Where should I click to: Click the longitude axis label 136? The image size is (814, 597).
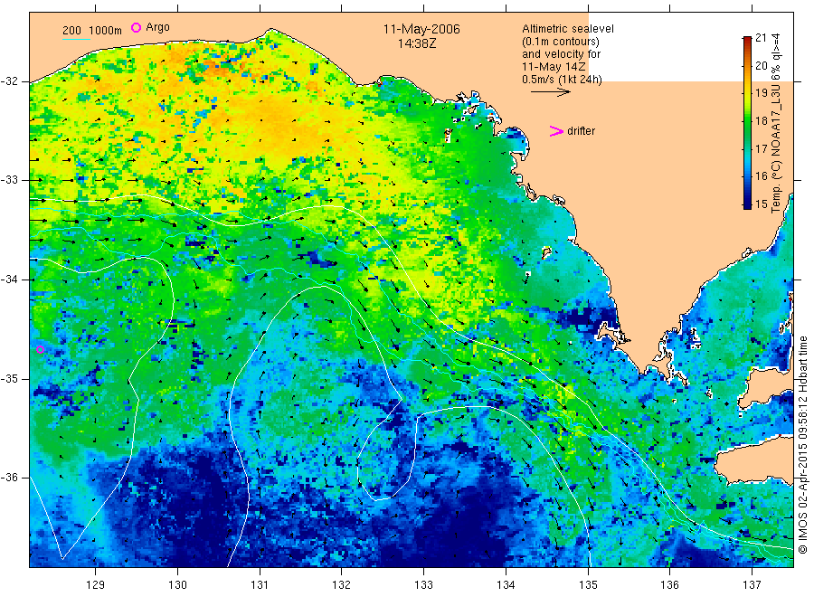coord(669,585)
